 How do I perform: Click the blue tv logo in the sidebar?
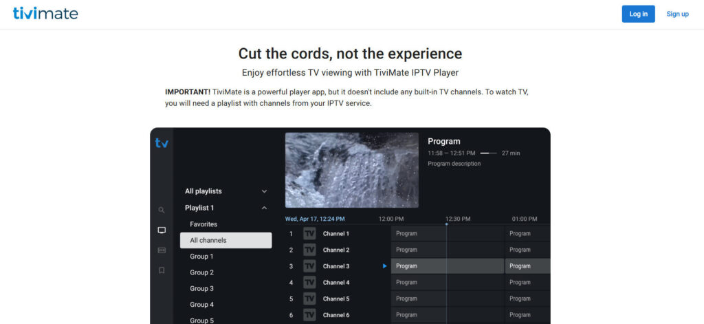click(162, 143)
